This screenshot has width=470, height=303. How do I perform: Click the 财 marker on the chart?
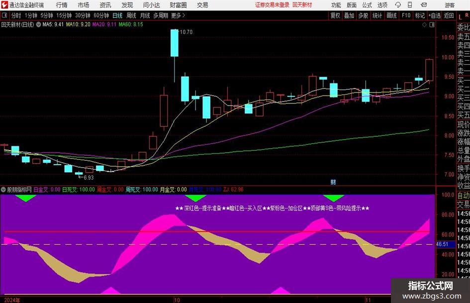(x=333, y=182)
